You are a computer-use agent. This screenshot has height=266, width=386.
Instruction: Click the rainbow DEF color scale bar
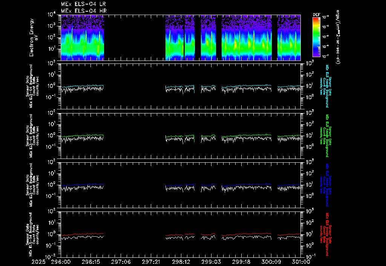tap(316, 37)
